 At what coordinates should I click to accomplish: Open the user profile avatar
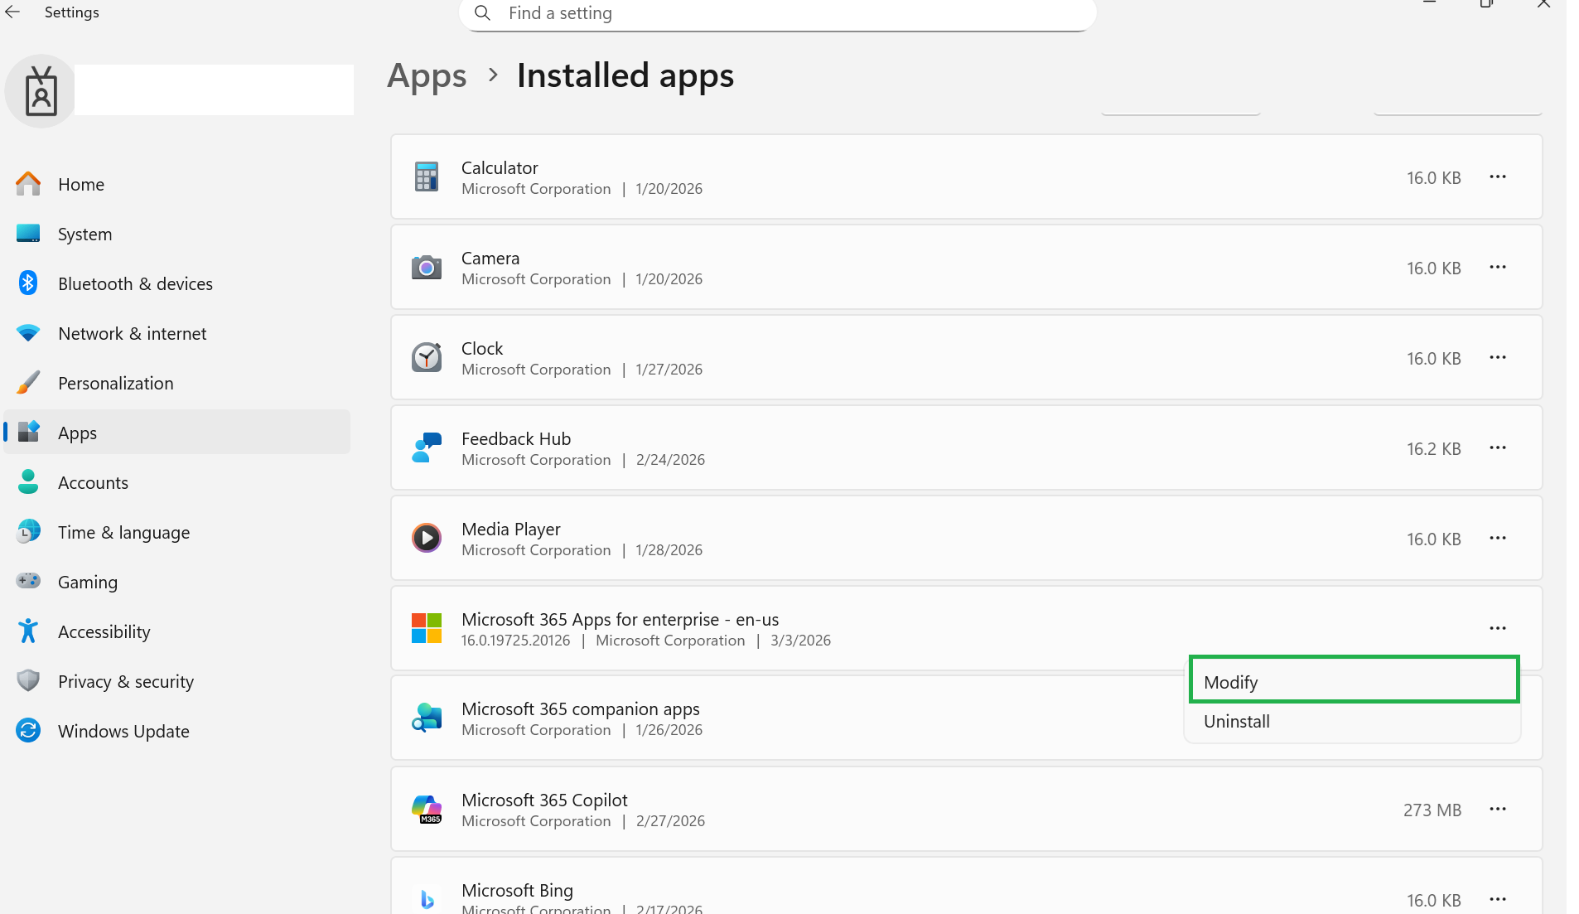[x=41, y=91]
